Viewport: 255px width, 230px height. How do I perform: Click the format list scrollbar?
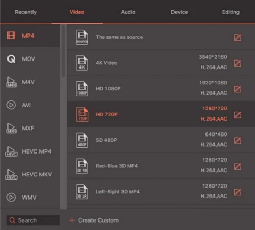tap(63, 51)
